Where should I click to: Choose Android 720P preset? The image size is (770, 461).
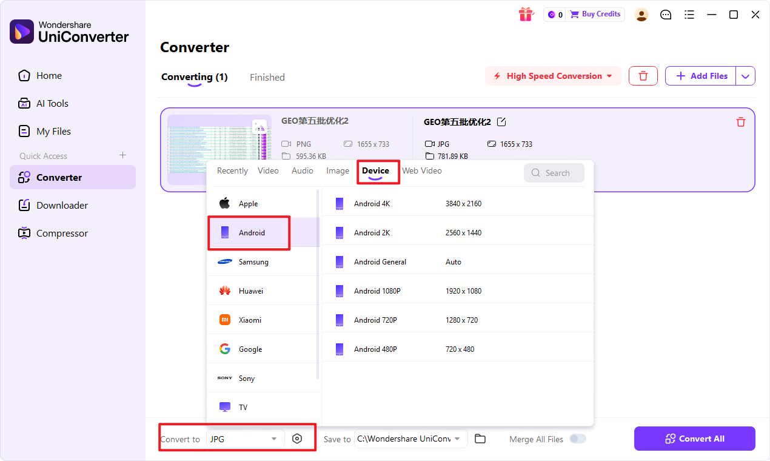tap(458, 320)
